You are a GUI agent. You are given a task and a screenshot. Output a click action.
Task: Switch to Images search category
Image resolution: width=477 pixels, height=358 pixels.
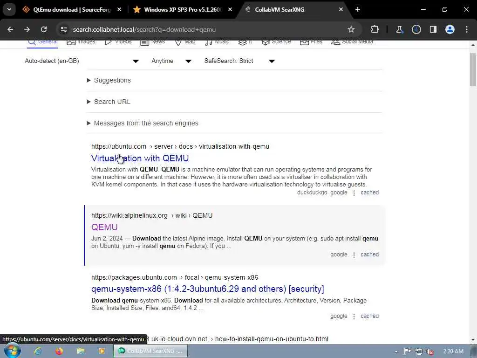[81, 41]
